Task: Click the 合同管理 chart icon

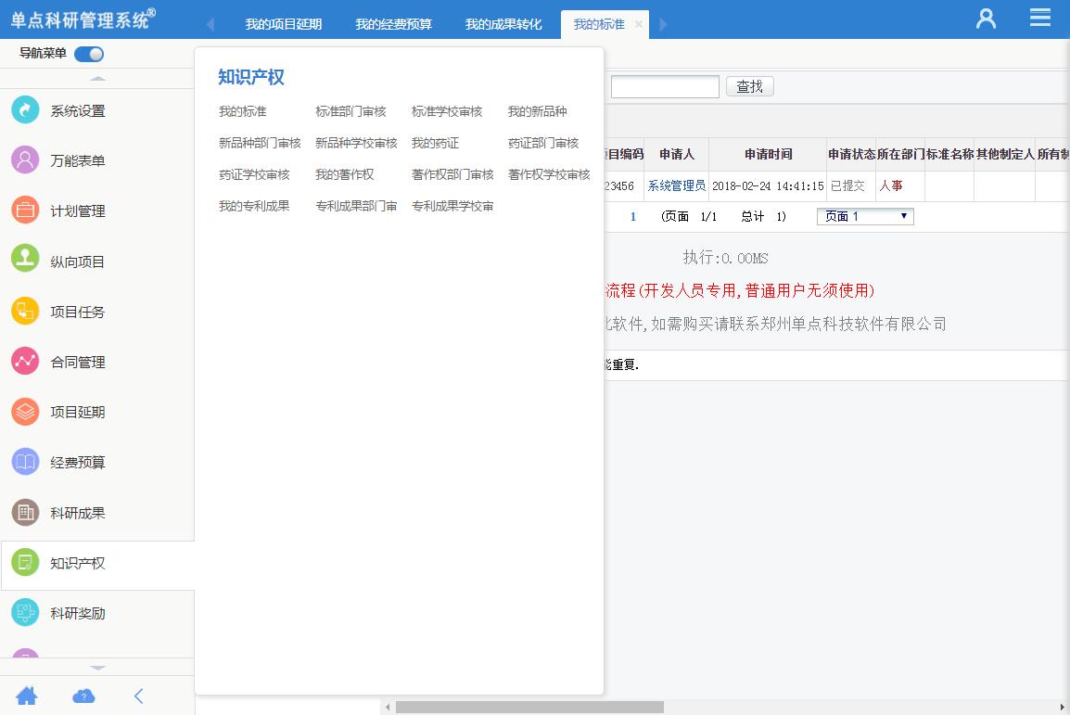Action: coord(25,362)
